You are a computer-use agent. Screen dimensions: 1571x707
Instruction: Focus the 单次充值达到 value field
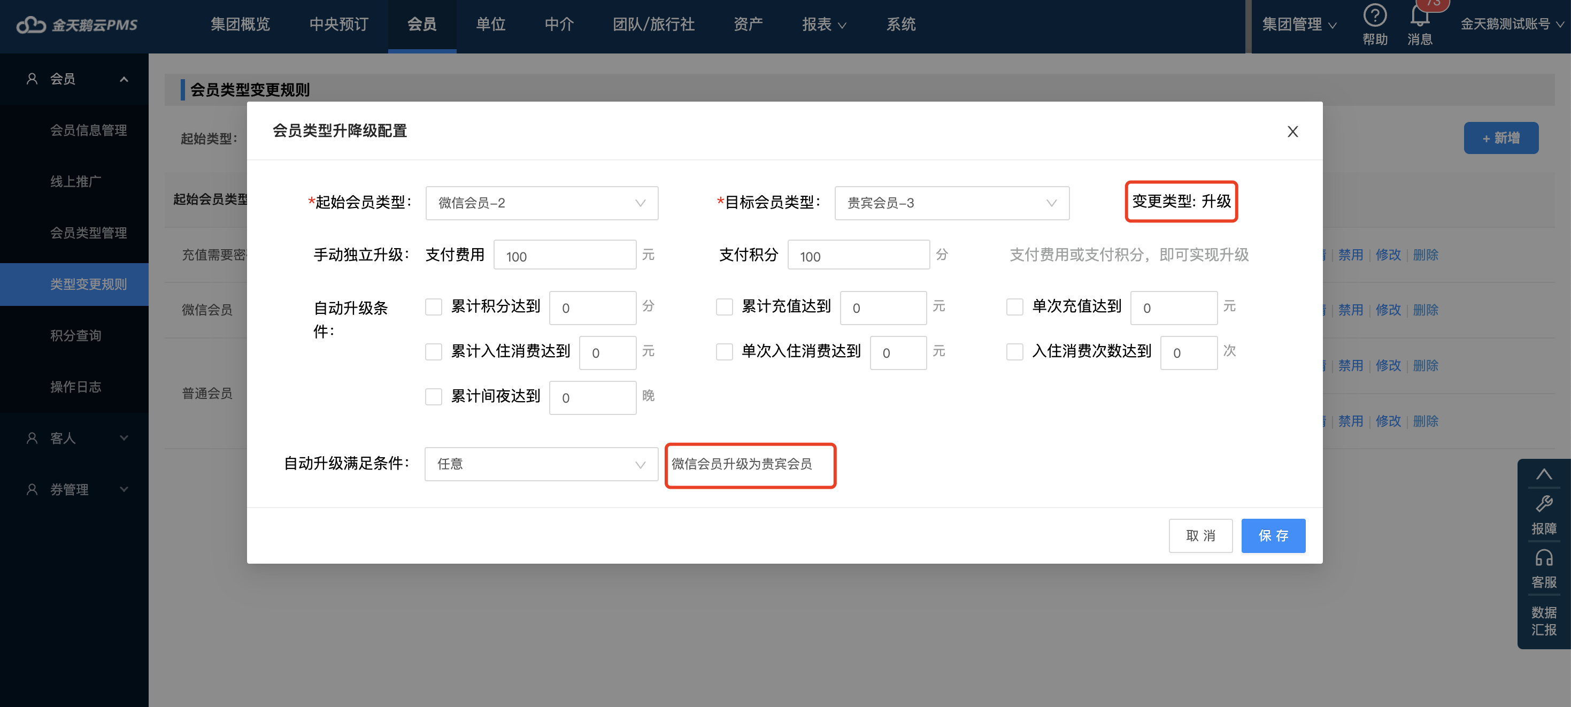1174,308
